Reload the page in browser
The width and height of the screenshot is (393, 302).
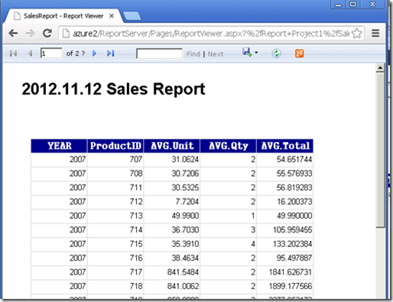pos(47,34)
